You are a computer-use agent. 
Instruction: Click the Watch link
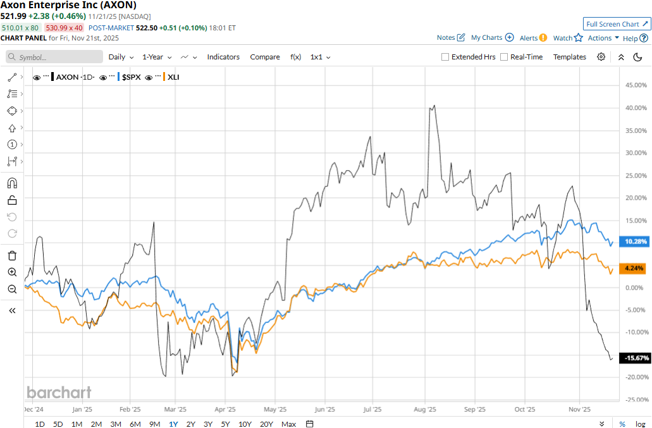coord(563,38)
